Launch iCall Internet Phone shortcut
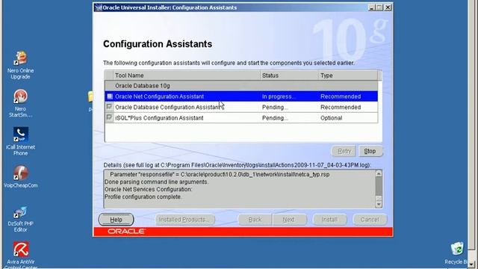This screenshot has width=478, height=269. pyautogui.click(x=20, y=141)
